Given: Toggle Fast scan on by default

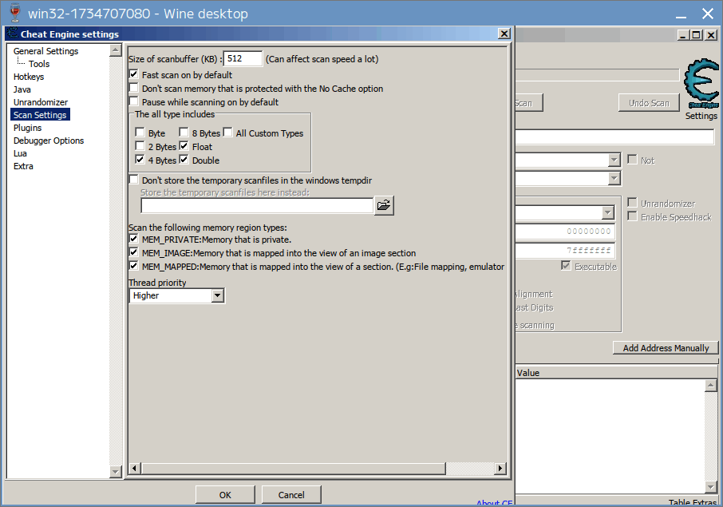Looking at the screenshot, I should click(x=134, y=74).
